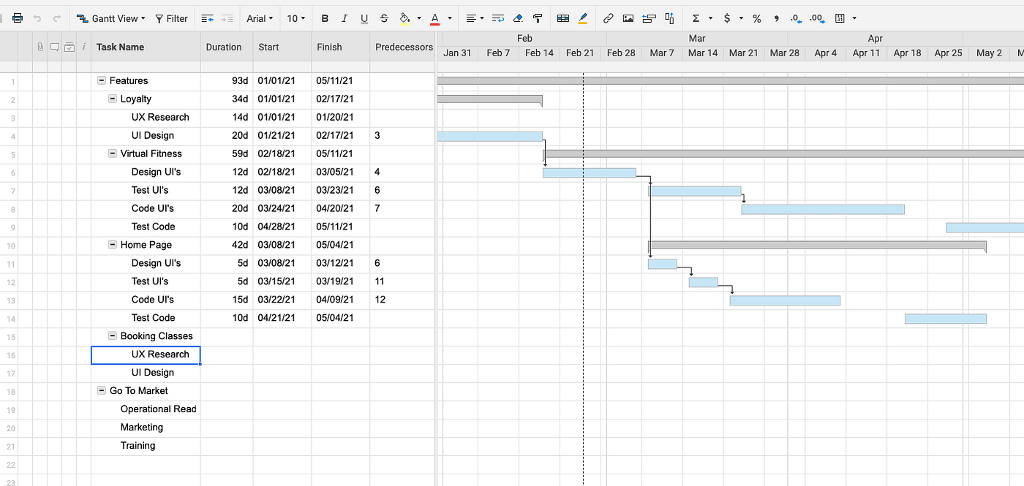1024x486 pixels.
Task: Toggle italic formatting
Action: [x=345, y=18]
